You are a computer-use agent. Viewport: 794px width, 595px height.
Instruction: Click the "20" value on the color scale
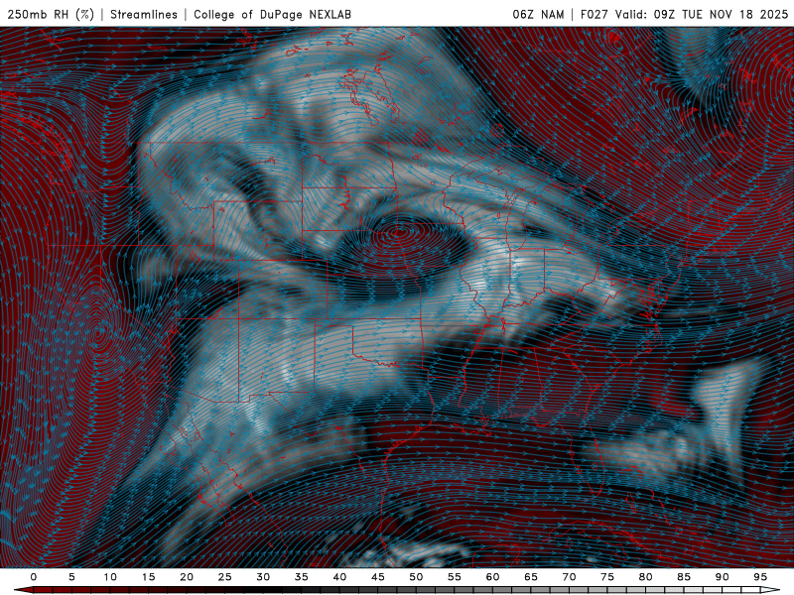click(x=187, y=577)
